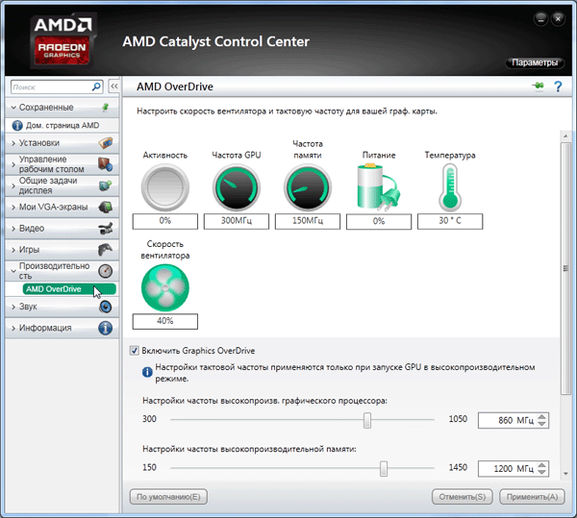This screenshot has height=518, width=577.
Task: Click the Мои VGA-экраны monitor icon
Action: 106,207
